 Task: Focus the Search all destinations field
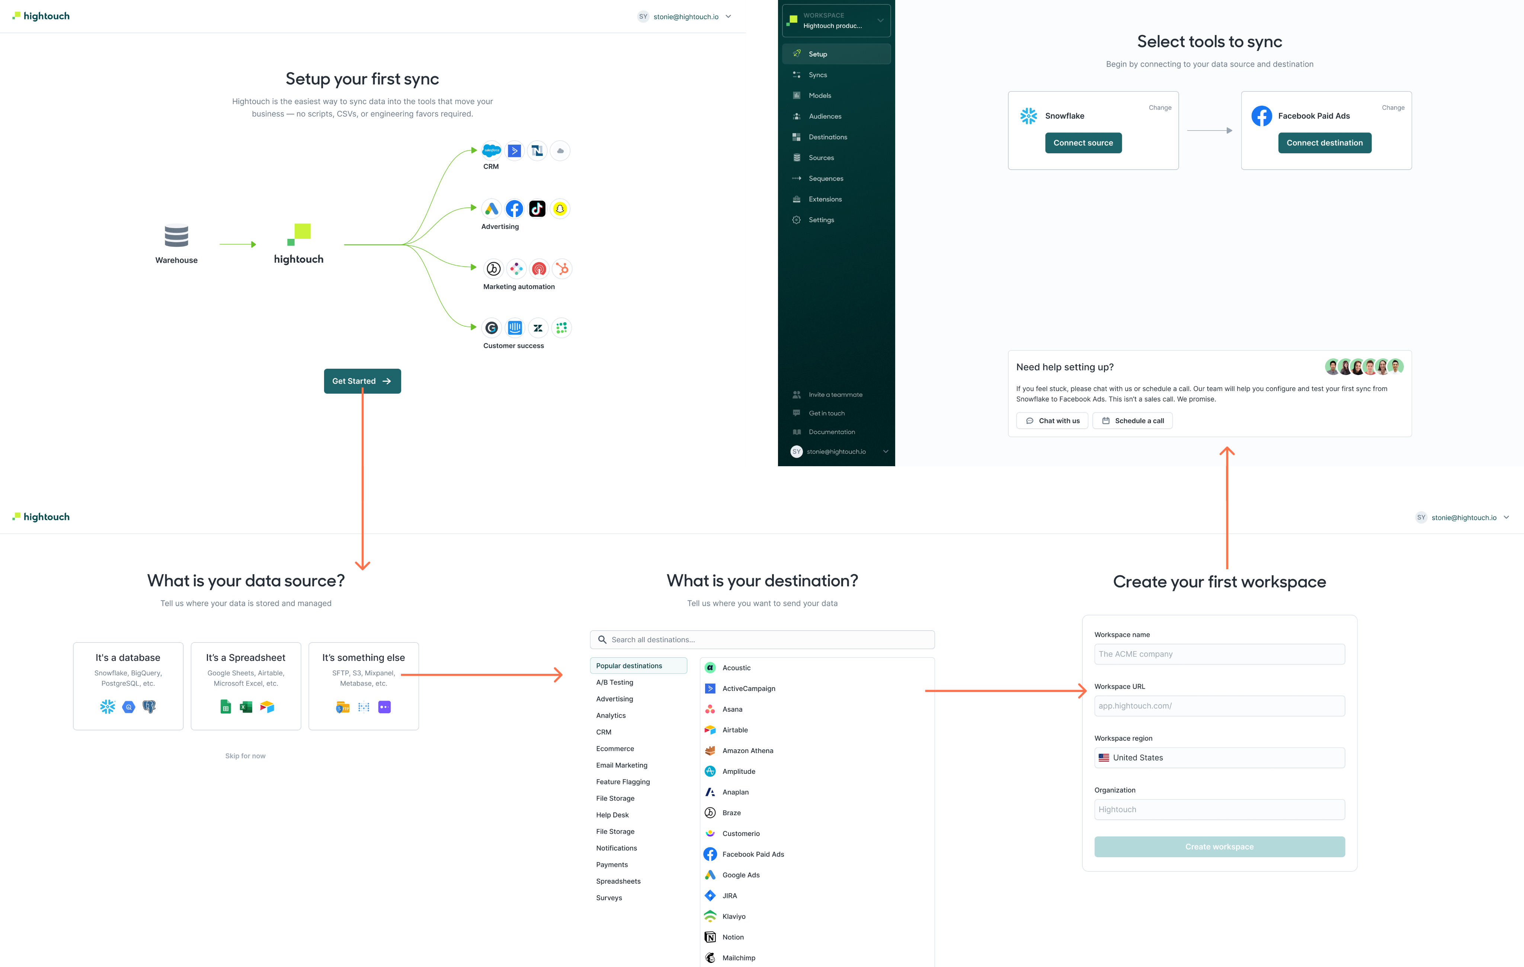pos(762,640)
